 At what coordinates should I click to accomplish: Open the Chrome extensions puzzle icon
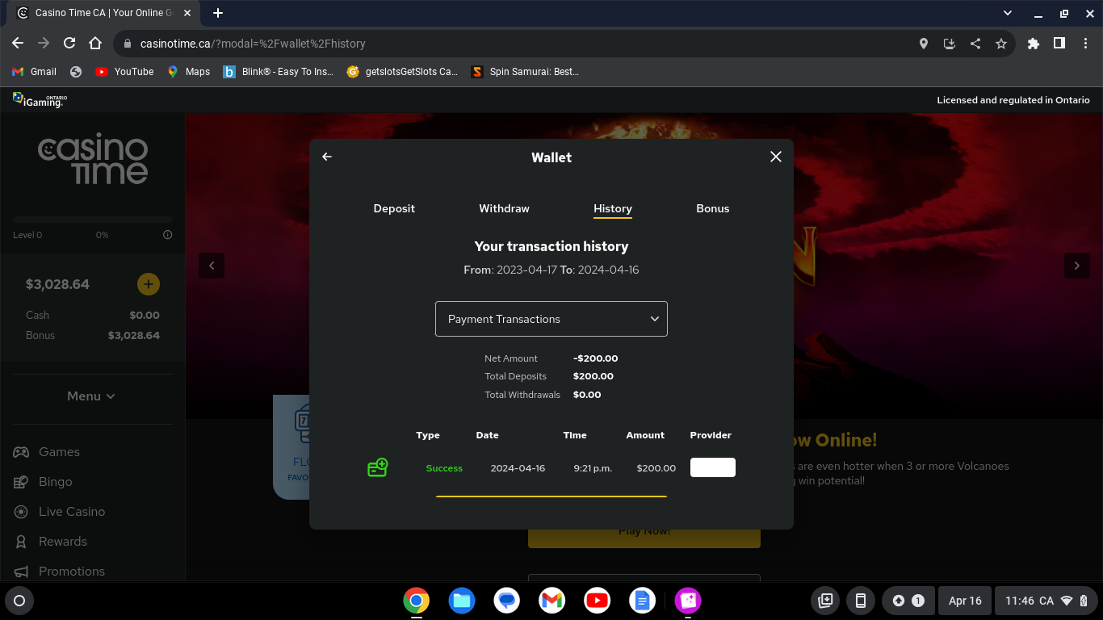(1033, 44)
